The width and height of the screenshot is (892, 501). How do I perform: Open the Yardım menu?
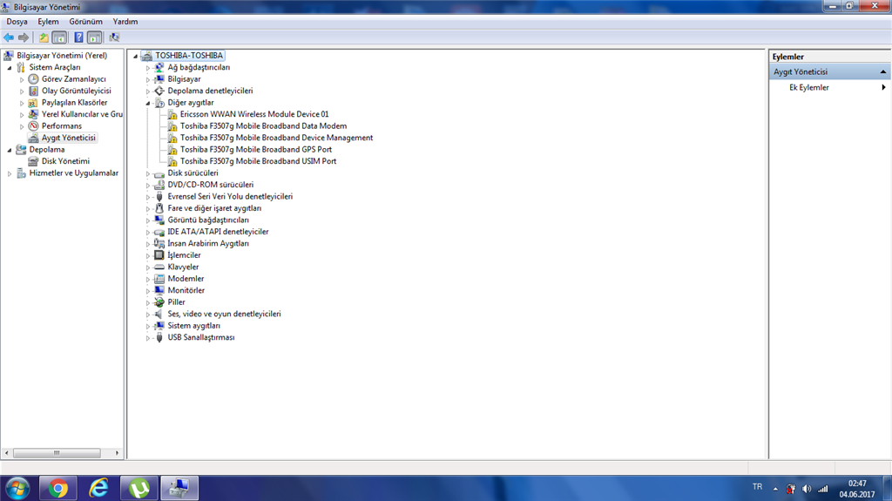click(125, 22)
